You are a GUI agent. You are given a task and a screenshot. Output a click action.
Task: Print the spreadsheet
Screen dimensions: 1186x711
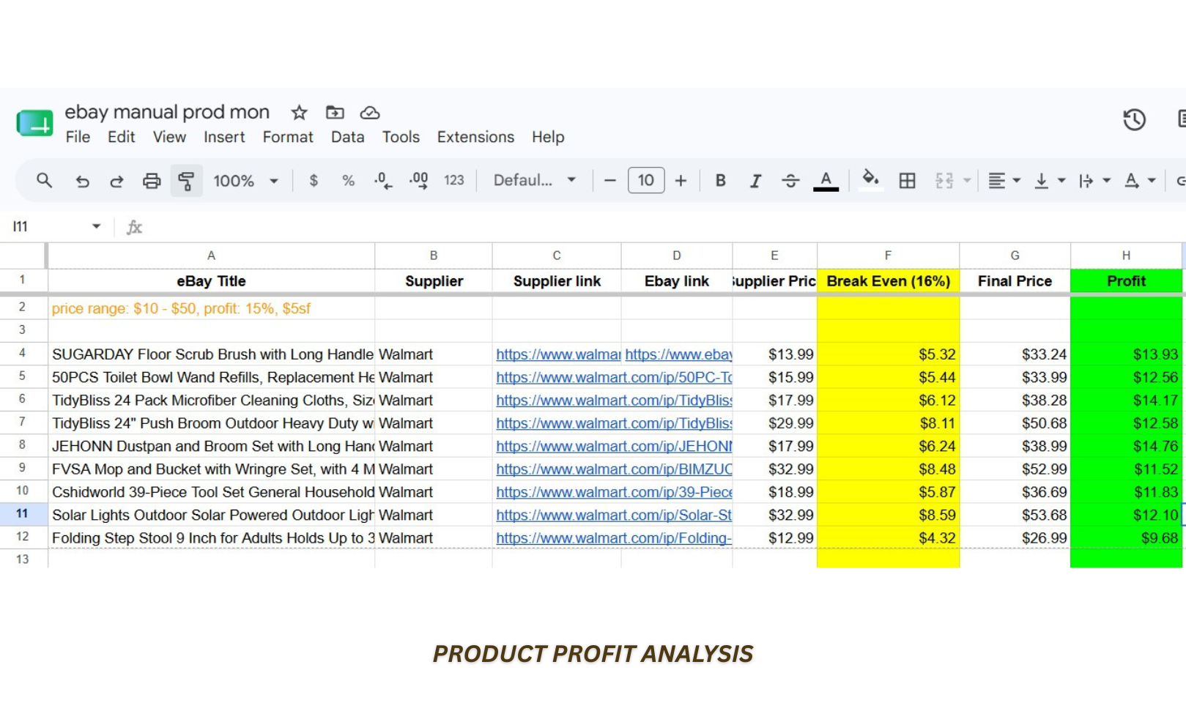152,181
